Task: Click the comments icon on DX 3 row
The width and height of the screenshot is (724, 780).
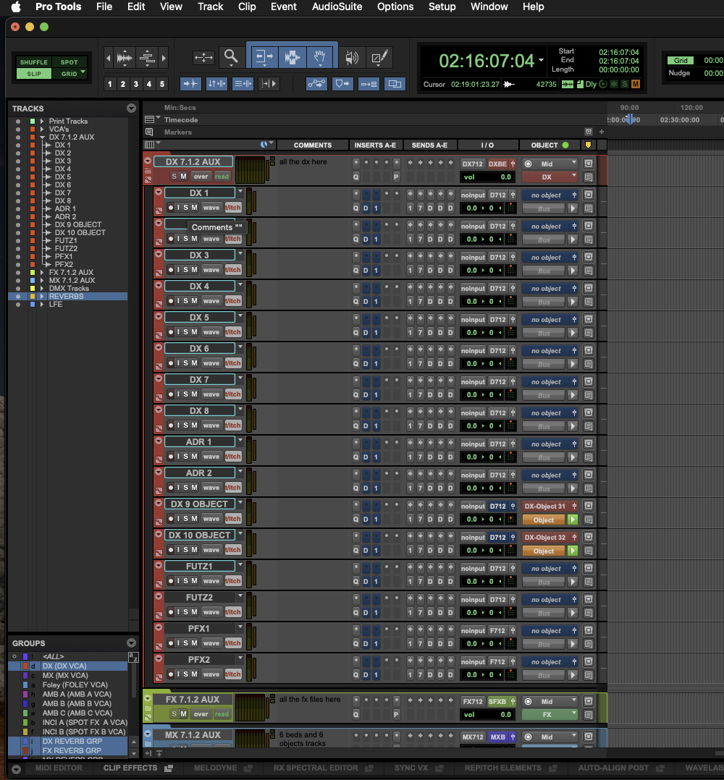Action: [588, 271]
